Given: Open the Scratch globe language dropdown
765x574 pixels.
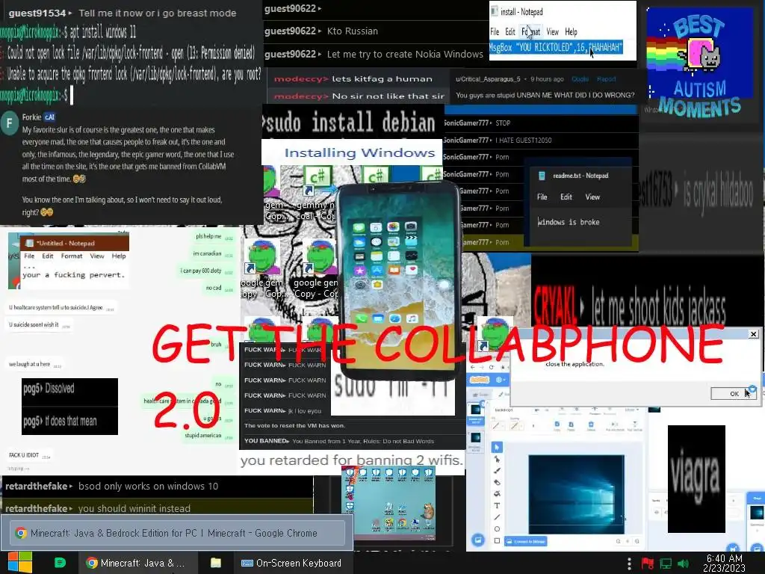Looking at the screenshot, I should point(501,380).
